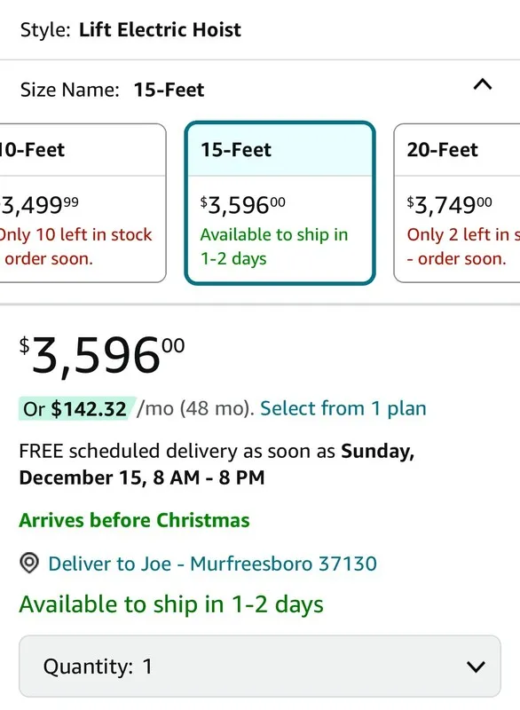Tap the delivery location pin icon
520x710 pixels.
pyautogui.click(x=29, y=564)
